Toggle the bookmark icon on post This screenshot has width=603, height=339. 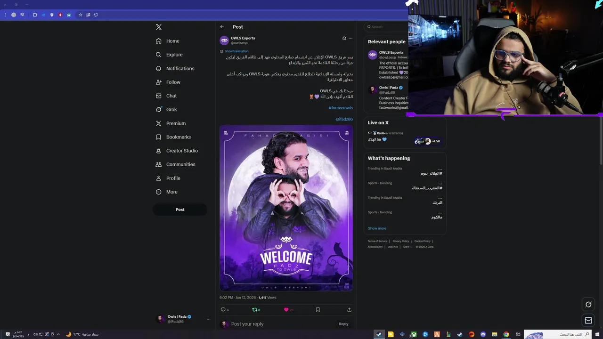318,309
